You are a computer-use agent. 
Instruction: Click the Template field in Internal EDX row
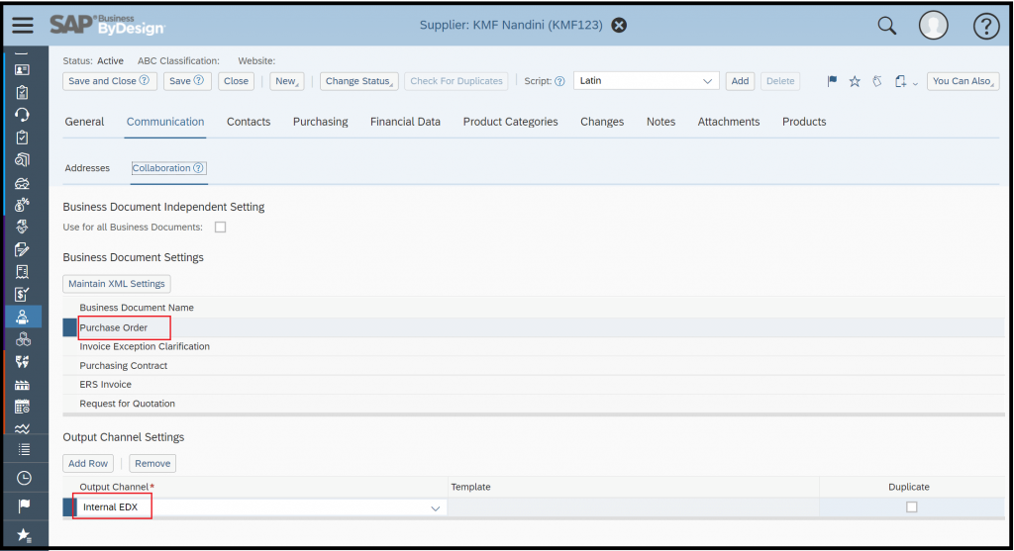point(633,507)
